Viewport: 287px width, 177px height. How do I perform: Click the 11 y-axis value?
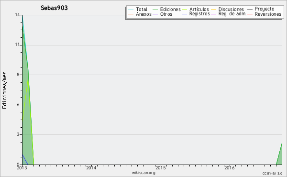(x=17, y=44)
